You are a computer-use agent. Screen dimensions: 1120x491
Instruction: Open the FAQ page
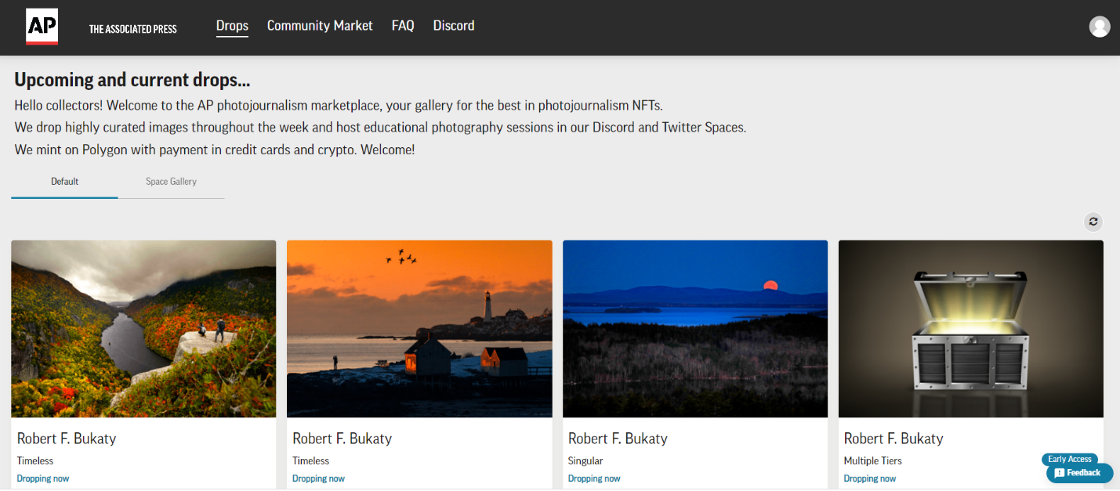click(403, 26)
